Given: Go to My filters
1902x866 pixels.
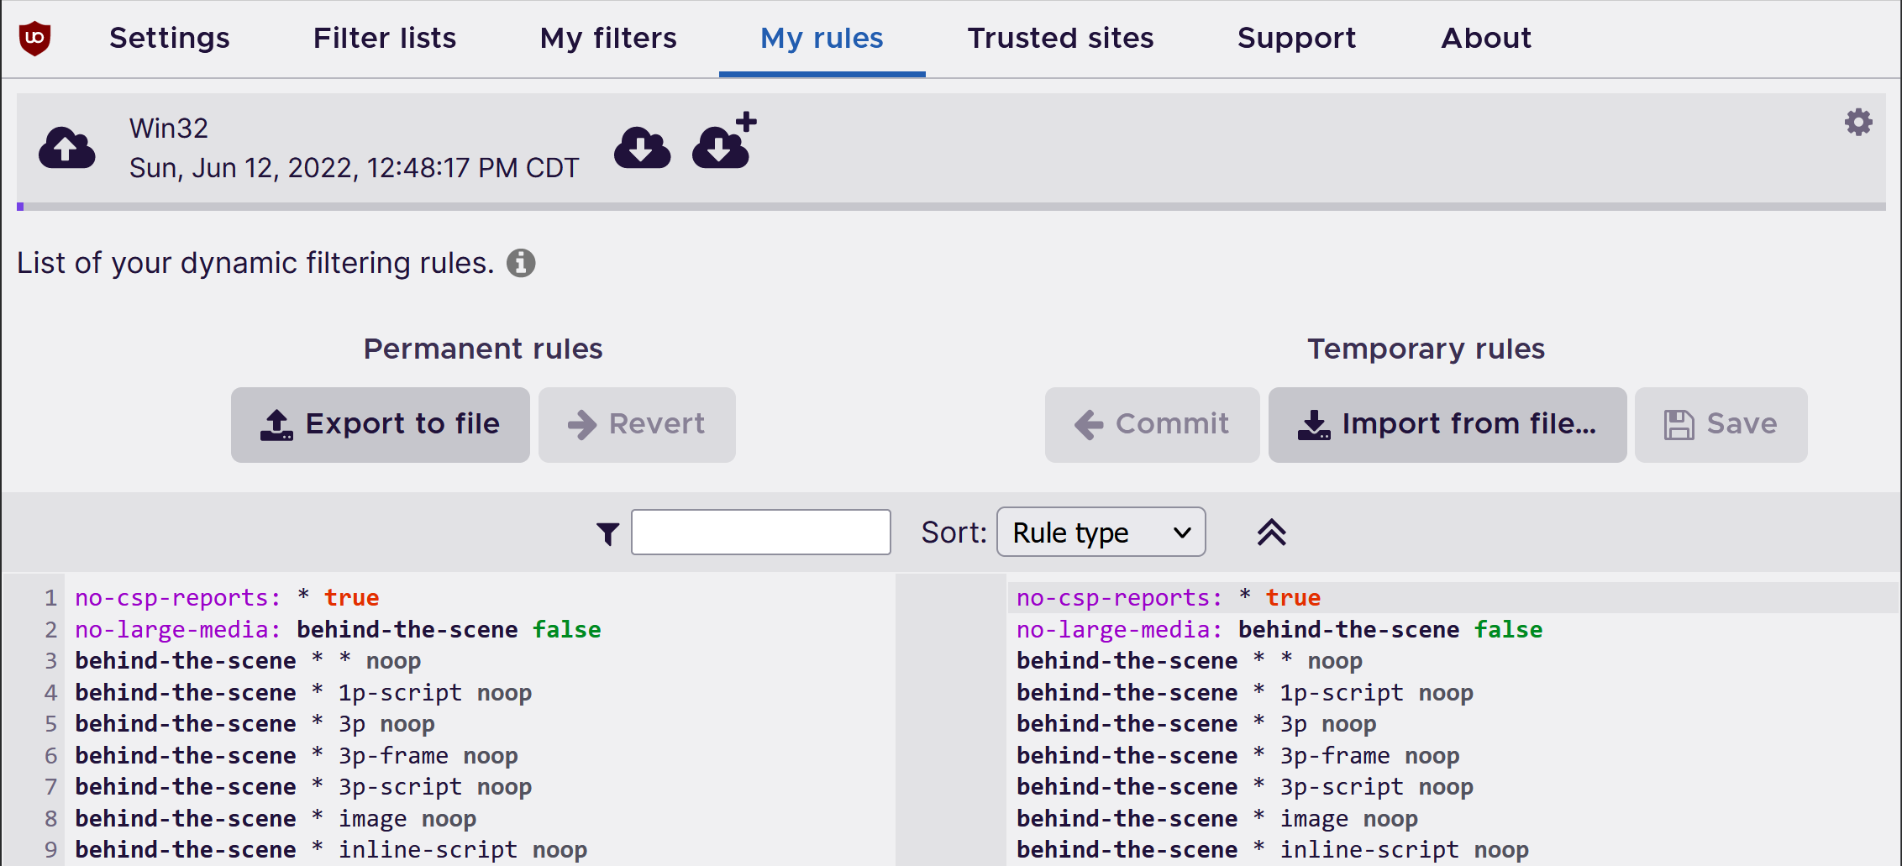Looking at the screenshot, I should click(607, 38).
